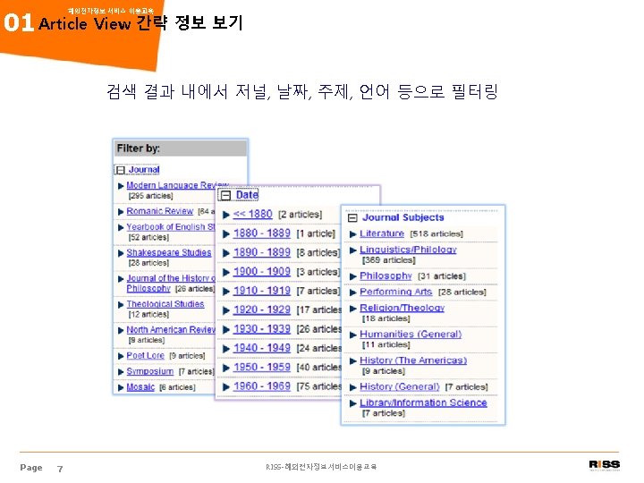Viewport: 644px width, 483px height.
Task: Filter results by Poet Lore
Action: point(146,355)
